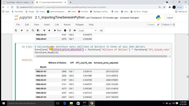This screenshot has height=106, width=189.
Task: Open the cell type Code dropdown
Action: point(87,31)
